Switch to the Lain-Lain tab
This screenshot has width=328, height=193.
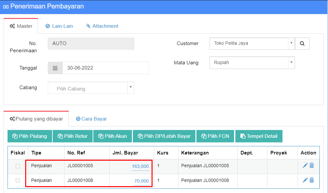click(59, 26)
